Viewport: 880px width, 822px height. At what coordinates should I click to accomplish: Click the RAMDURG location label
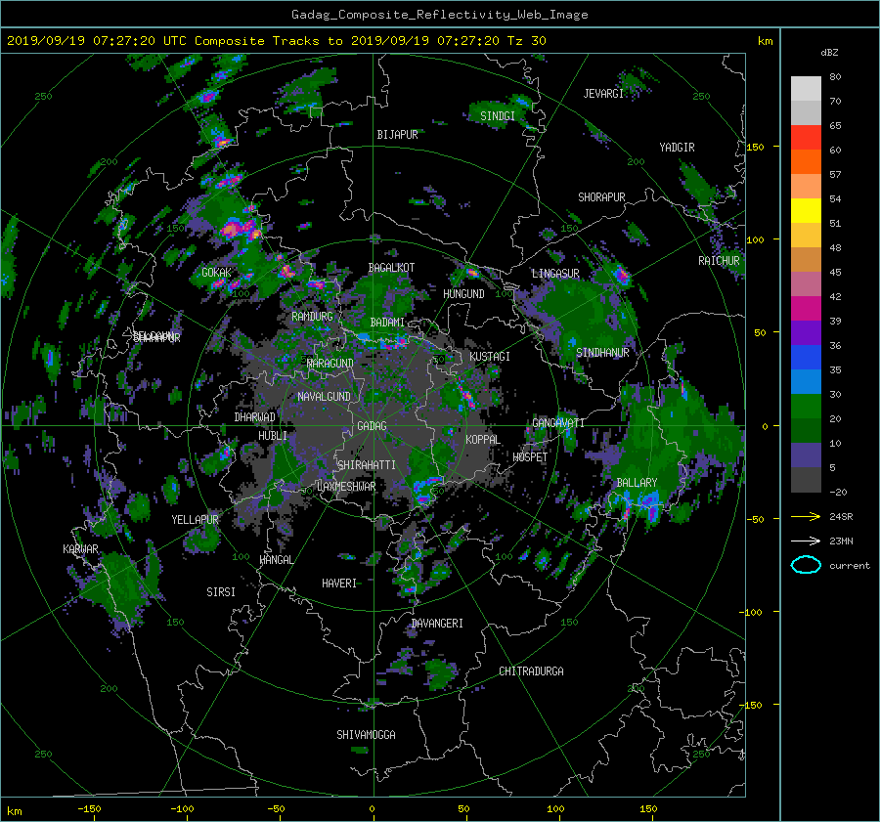[312, 317]
